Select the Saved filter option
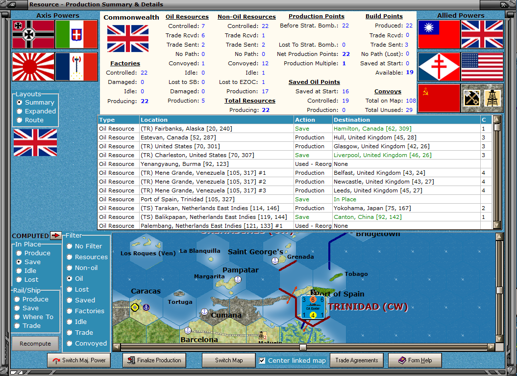Screen dimensions: 517x376 click(x=81, y=300)
